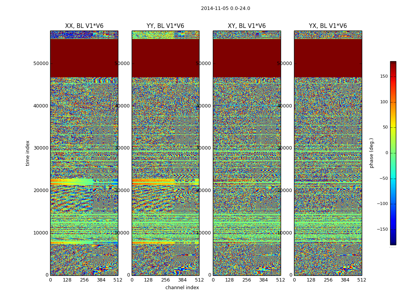Click channel tick 256 under YY panel
Screen dimensions: 402x306
[x=165, y=280]
